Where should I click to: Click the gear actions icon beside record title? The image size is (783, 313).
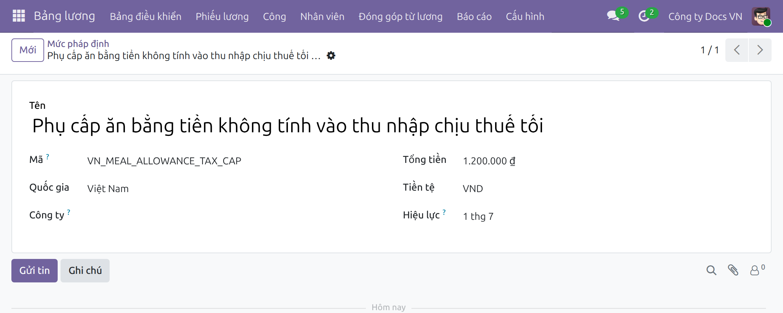pos(331,56)
